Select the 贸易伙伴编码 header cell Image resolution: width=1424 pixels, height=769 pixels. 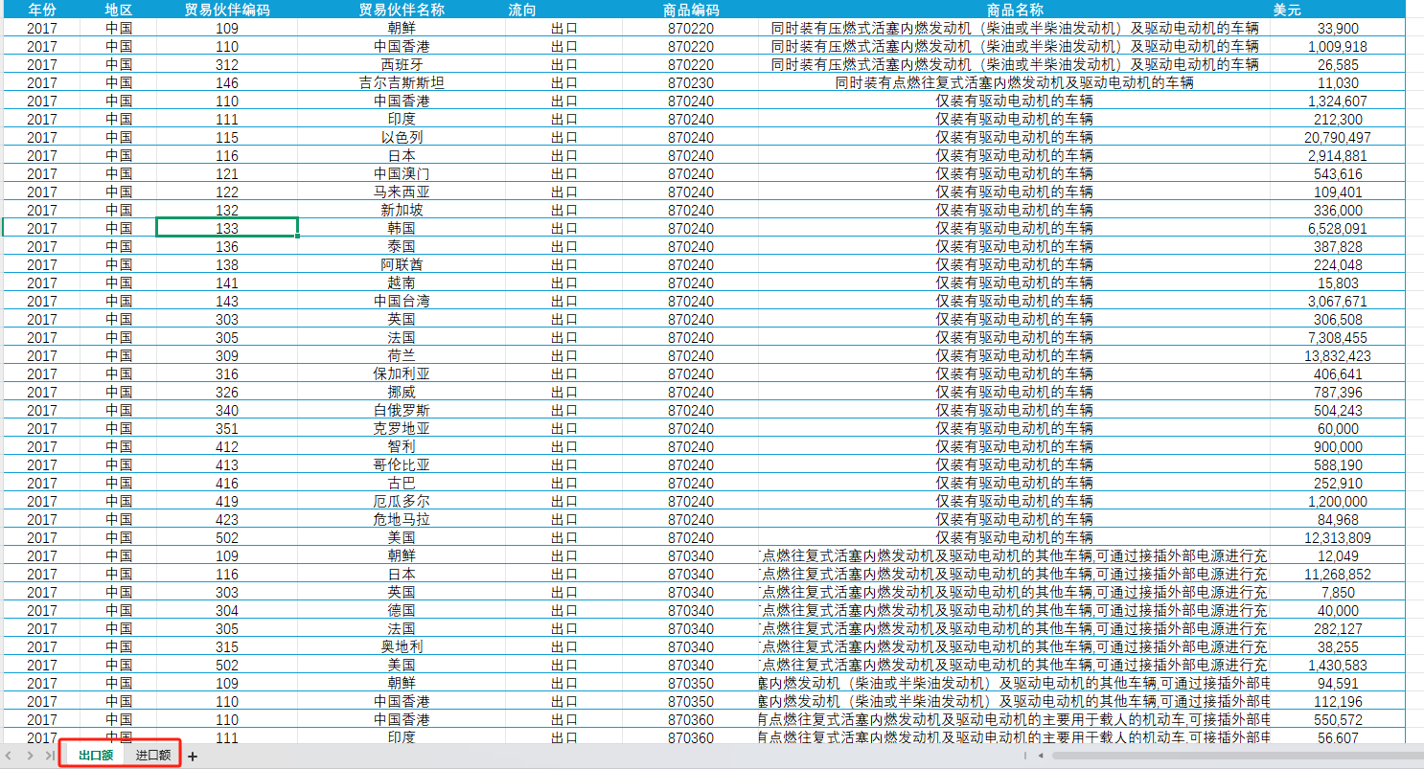coord(227,10)
